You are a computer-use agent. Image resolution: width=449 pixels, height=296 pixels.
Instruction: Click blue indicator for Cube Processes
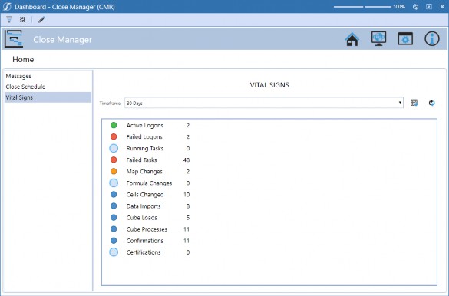click(114, 229)
